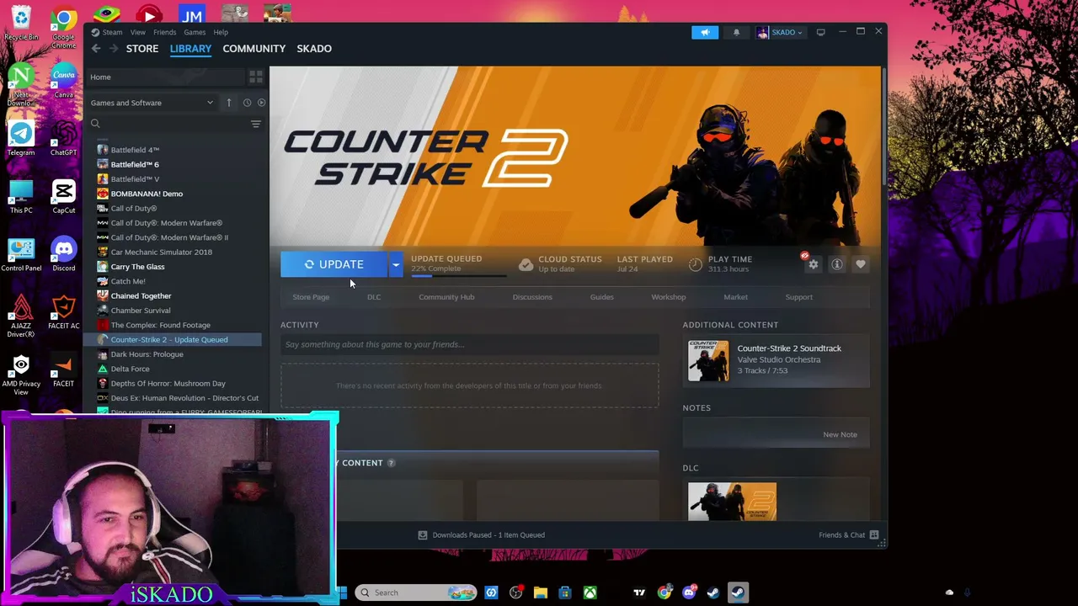Viewport: 1078px width, 606px height.
Task: Open CapCut desktop shortcut
Action: [x=63, y=197]
